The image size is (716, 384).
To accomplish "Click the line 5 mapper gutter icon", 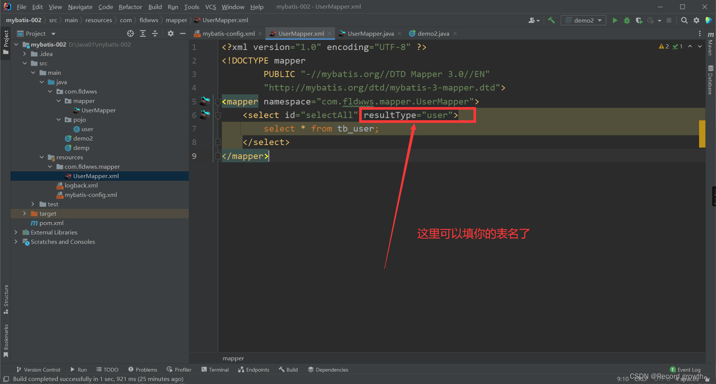I will pos(205,101).
